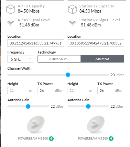This screenshot has width=130, height=147.
Task: Click the Station Rx Signal wifi icon
Action: tap(72, 22)
